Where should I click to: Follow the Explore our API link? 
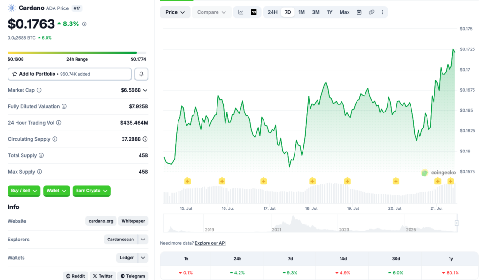[x=210, y=243]
